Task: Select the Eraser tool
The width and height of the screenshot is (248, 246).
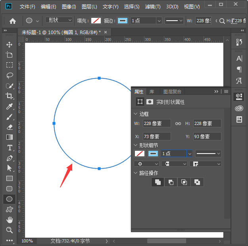Action: pyautogui.click(x=10, y=127)
